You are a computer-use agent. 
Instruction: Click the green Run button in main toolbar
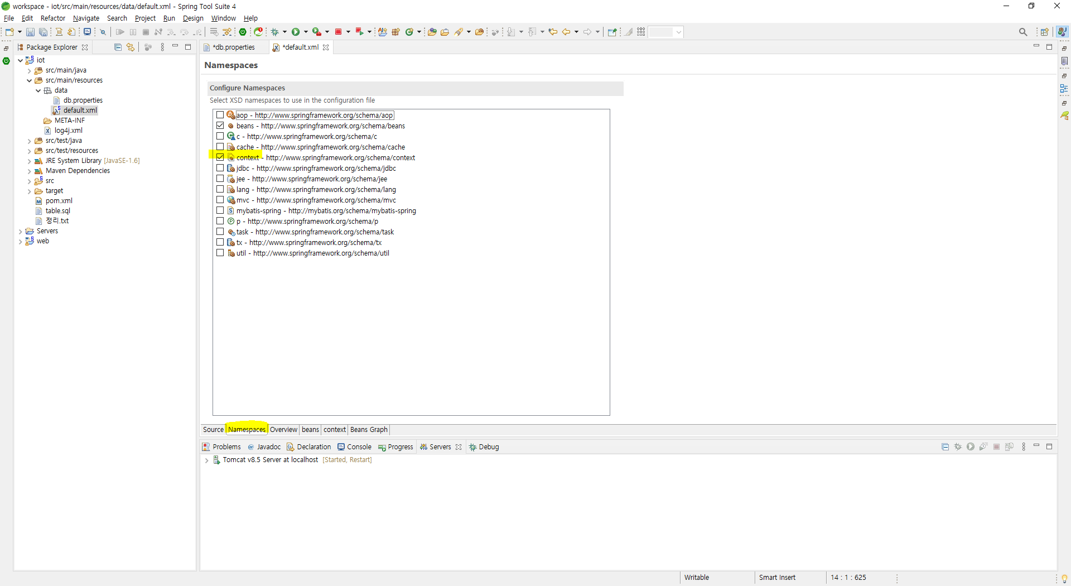(x=296, y=32)
